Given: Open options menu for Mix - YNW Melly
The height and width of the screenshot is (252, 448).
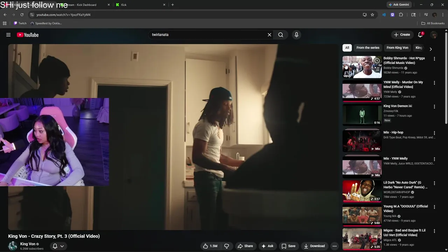Looking at the screenshot, I should (x=434, y=159).
